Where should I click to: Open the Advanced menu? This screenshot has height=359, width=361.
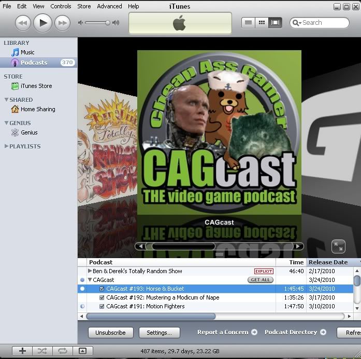click(109, 6)
